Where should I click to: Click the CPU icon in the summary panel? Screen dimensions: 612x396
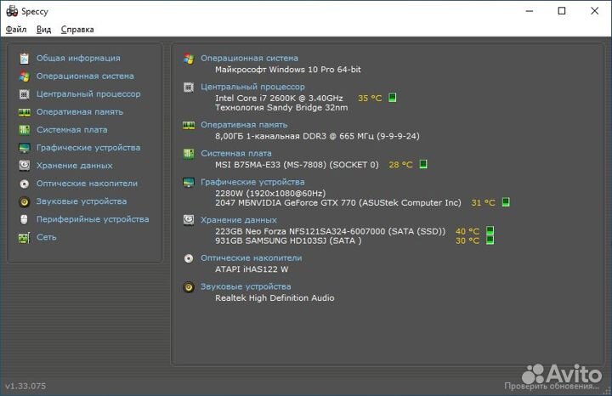pyautogui.click(x=189, y=87)
